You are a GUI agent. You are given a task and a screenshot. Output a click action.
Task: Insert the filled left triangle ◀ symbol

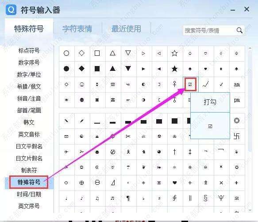159,69
